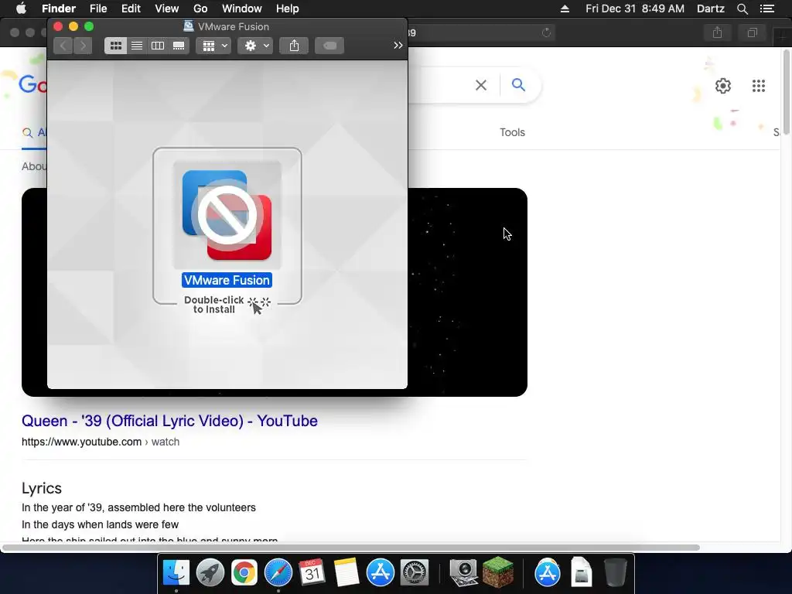Open the Edit menu
This screenshot has height=594, width=792.
click(131, 9)
